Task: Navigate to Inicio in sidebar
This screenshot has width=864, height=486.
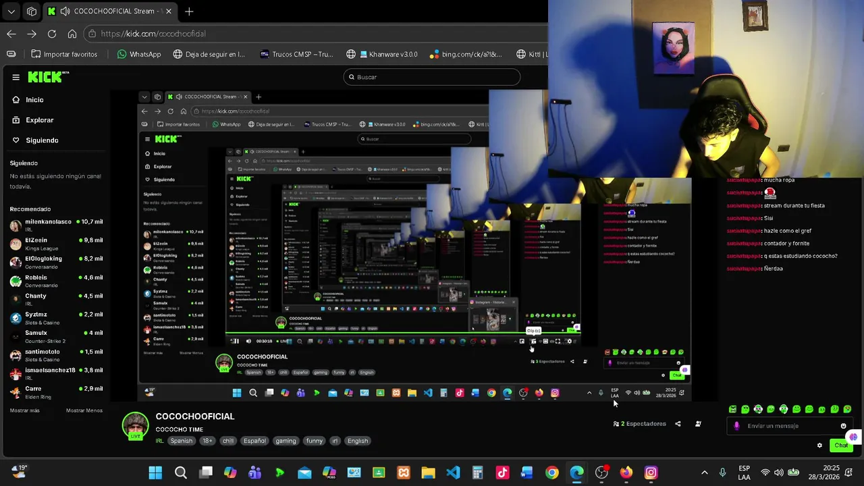Action: click(x=34, y=100)
